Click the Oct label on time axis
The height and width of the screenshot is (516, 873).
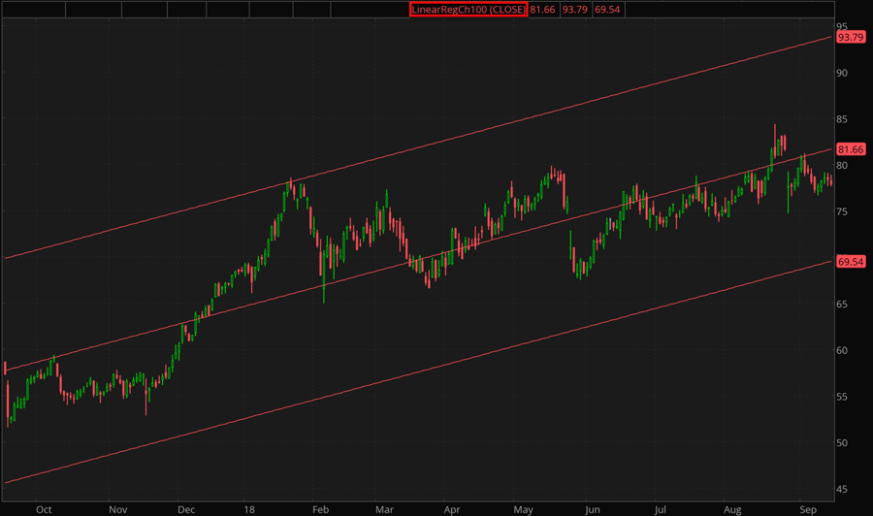tap(43, 507)
